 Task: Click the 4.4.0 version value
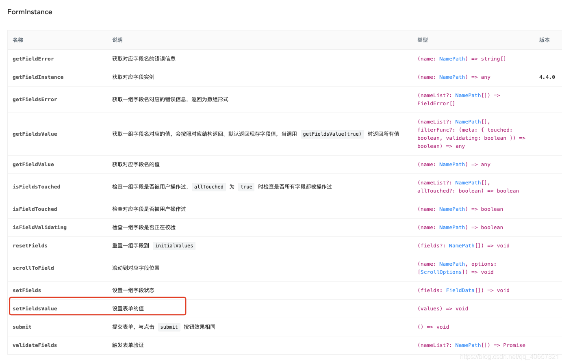547,77
